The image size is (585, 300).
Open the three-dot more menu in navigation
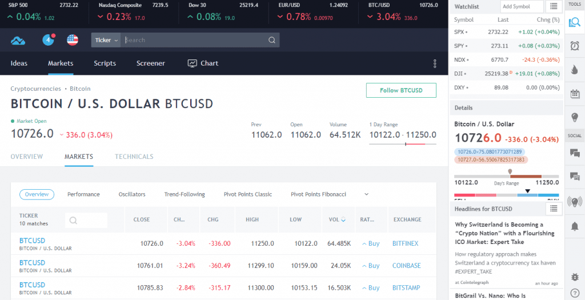click(x=435, y=63)
